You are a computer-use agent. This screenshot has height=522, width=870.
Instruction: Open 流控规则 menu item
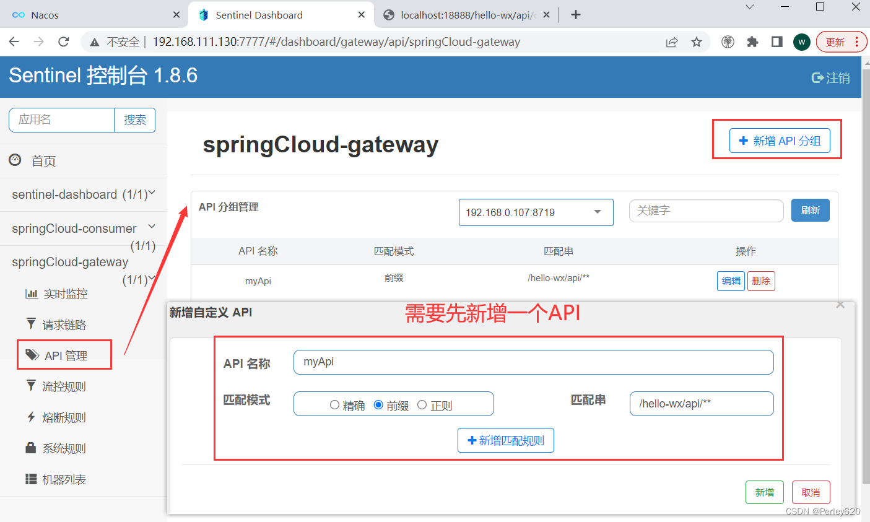(64, 386)
